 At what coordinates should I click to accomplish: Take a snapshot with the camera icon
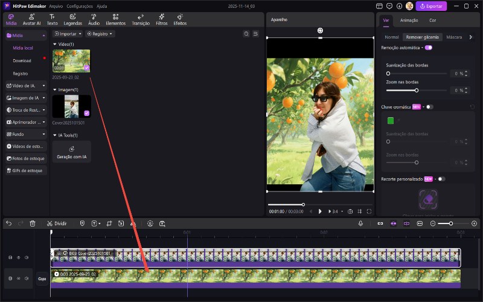[x=350, y=211]
